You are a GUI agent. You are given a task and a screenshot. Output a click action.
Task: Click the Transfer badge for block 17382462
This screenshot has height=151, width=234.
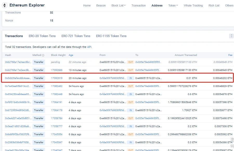click(x=39, y=86)
